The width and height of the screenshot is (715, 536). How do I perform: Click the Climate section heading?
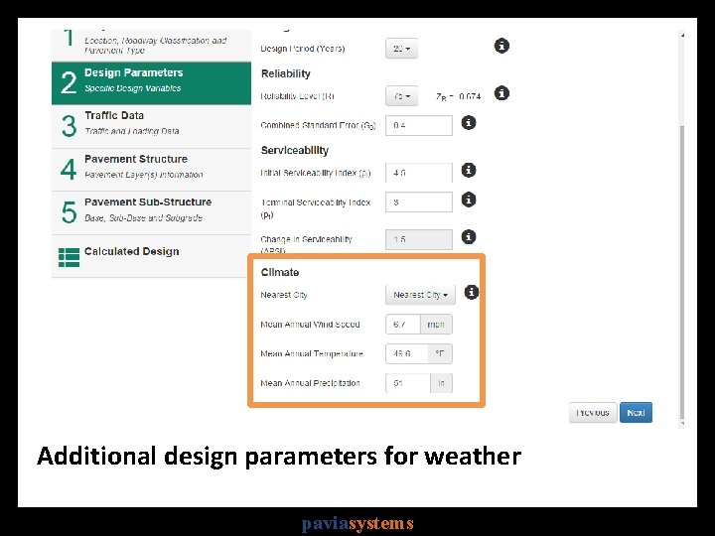280,272
